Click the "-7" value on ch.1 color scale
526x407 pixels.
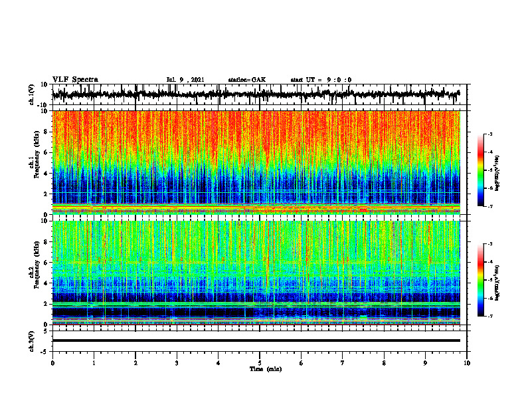pyautogui.click(x=490, y=206)
